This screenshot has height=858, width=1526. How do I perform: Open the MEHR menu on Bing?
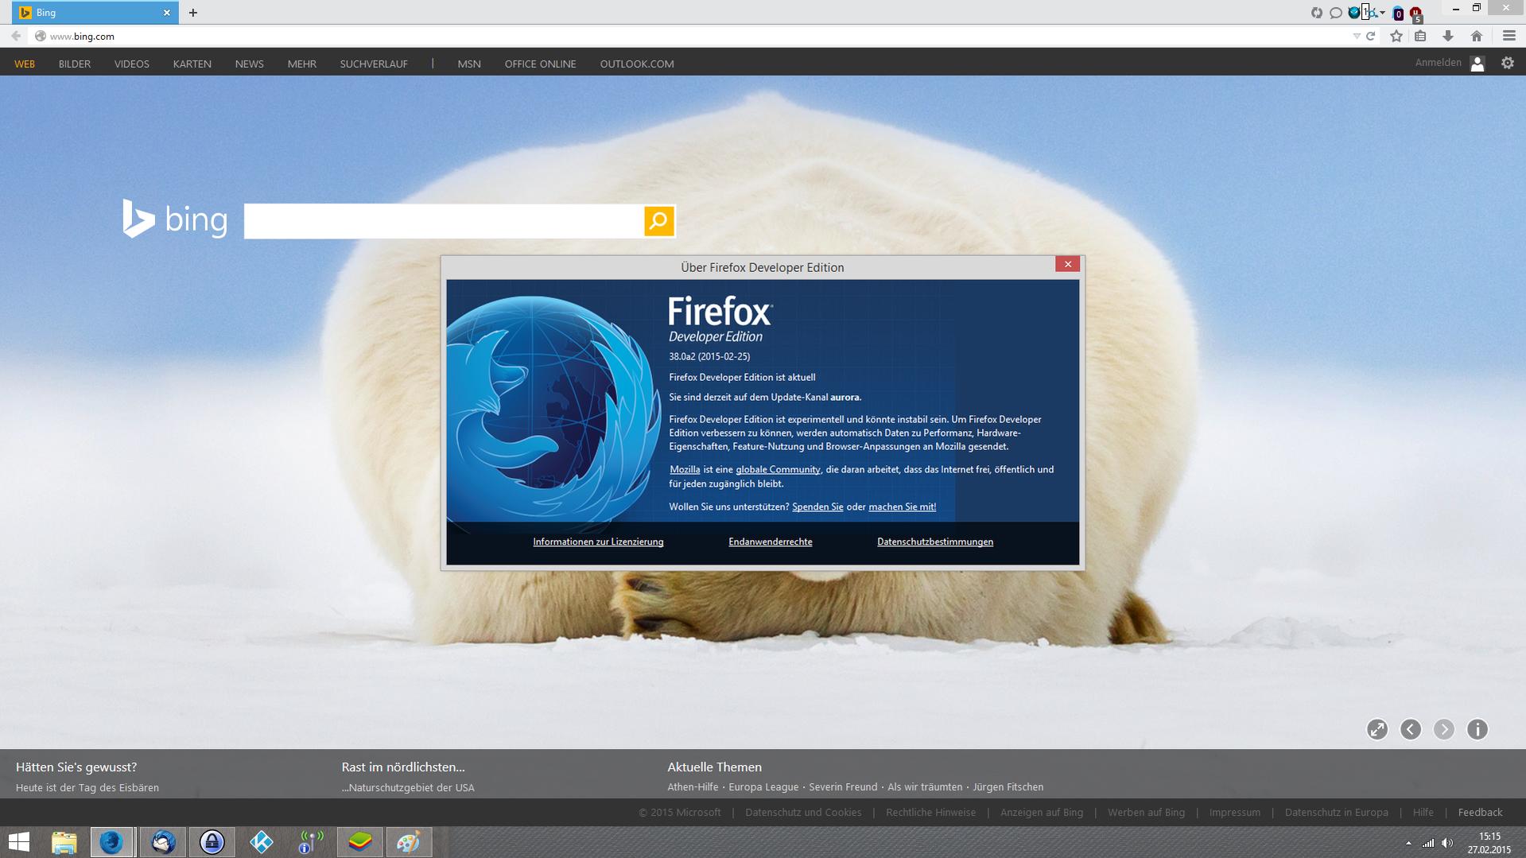(x=301, y=64)
